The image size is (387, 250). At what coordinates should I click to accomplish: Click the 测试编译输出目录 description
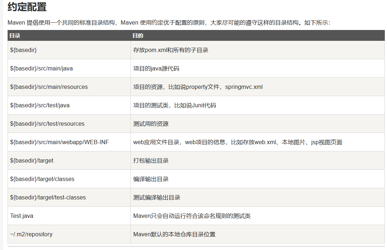click(x=157, y=197)
